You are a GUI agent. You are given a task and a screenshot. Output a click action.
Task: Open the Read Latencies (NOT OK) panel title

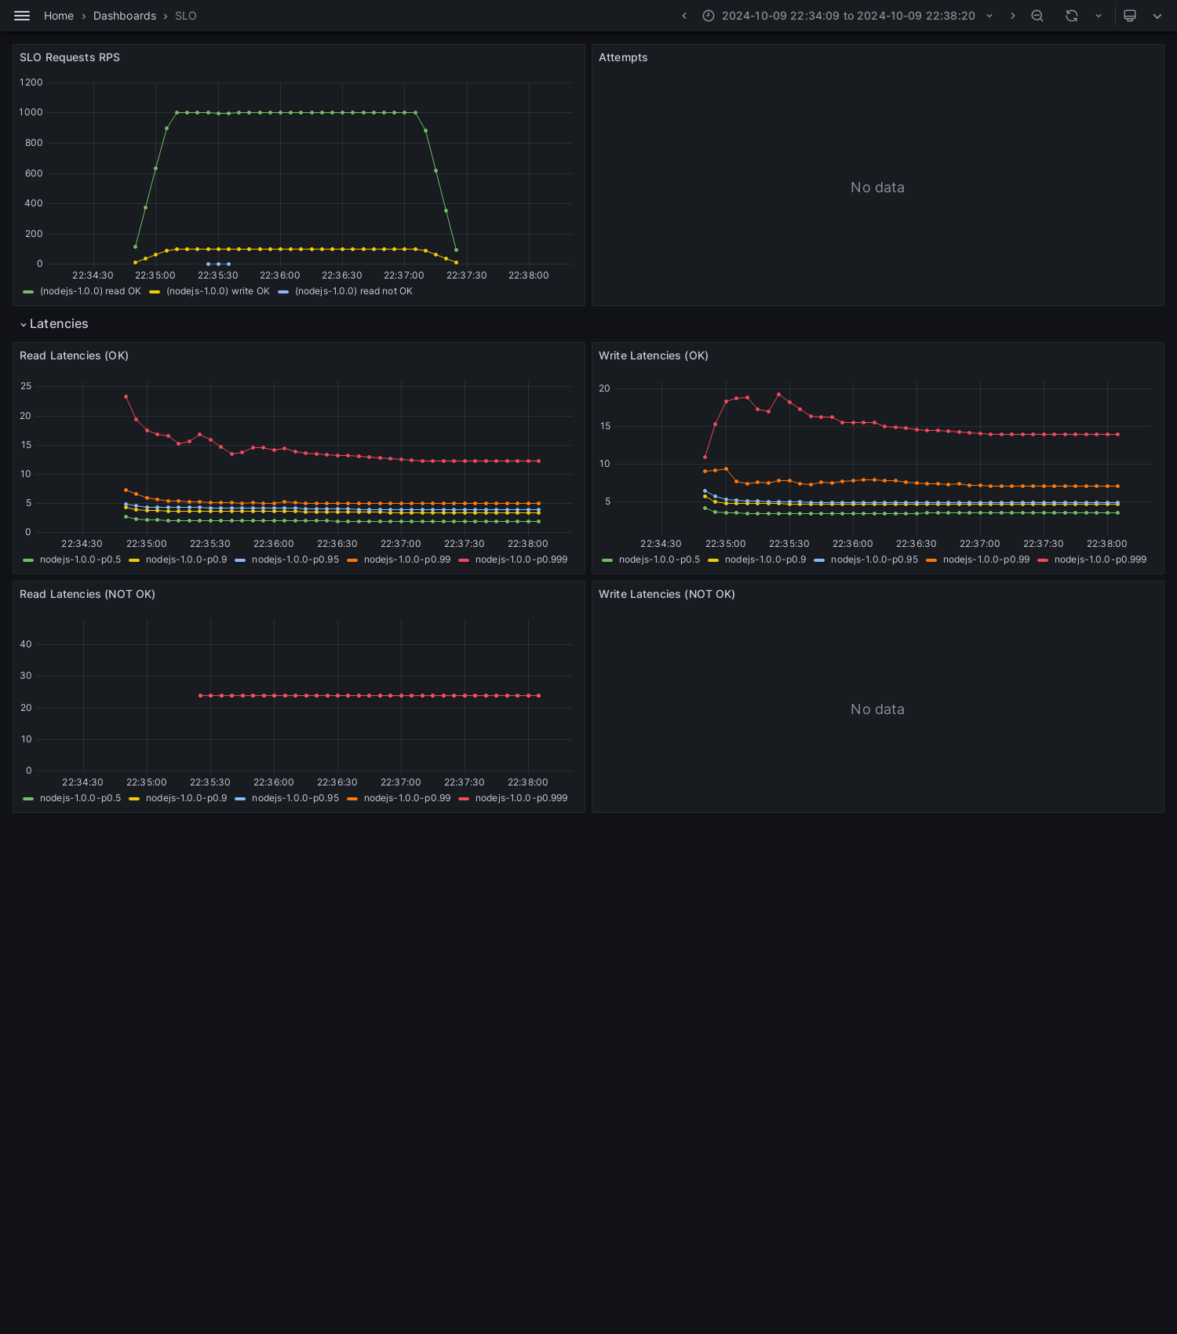87,594
